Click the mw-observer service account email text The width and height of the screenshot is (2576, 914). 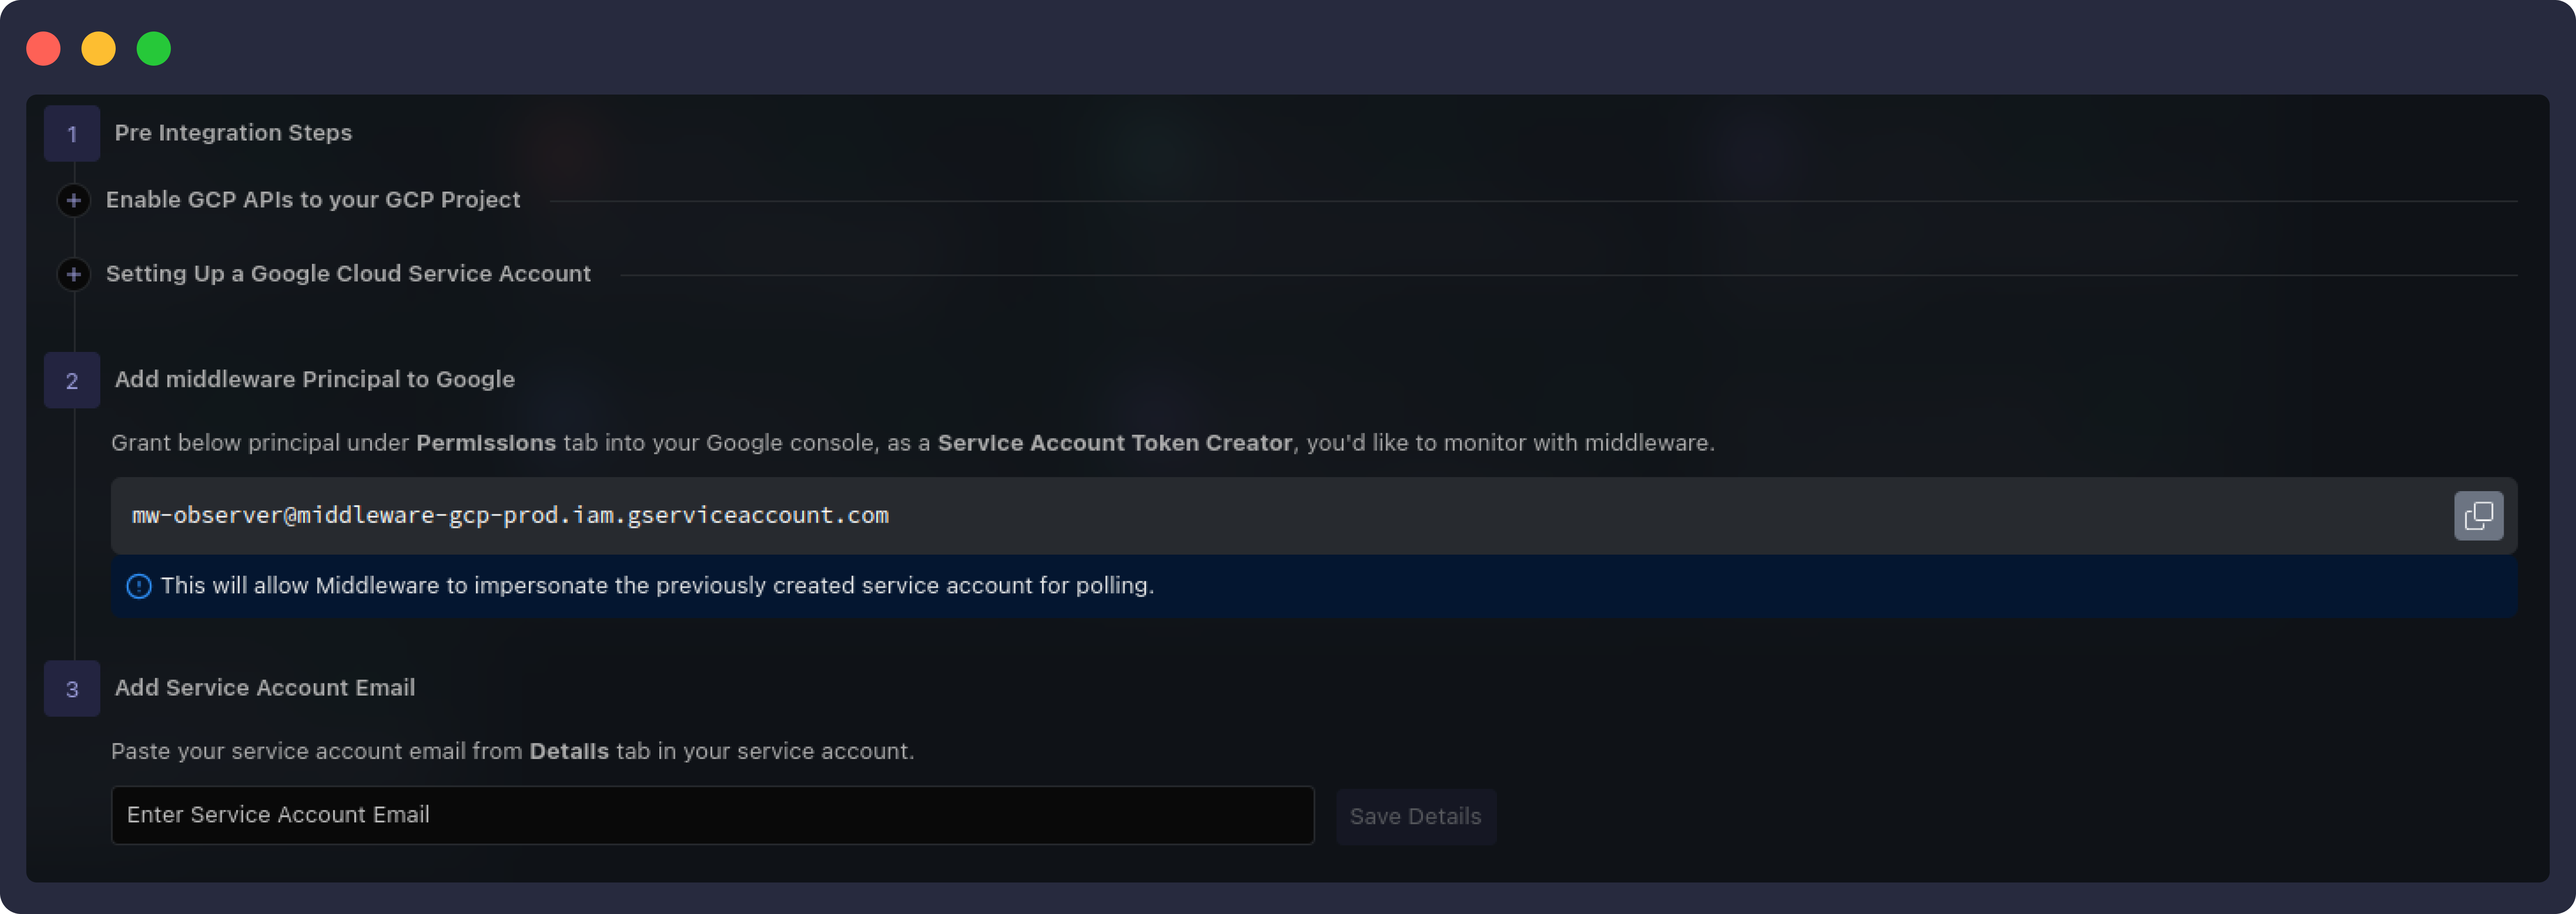click(x=510, y=515)
